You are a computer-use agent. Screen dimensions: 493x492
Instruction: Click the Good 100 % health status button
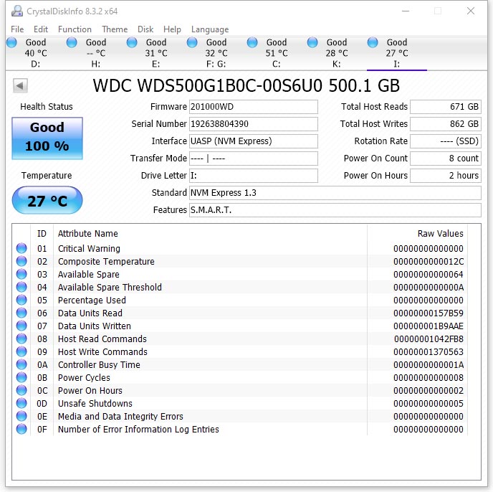[x=47, y=138]
